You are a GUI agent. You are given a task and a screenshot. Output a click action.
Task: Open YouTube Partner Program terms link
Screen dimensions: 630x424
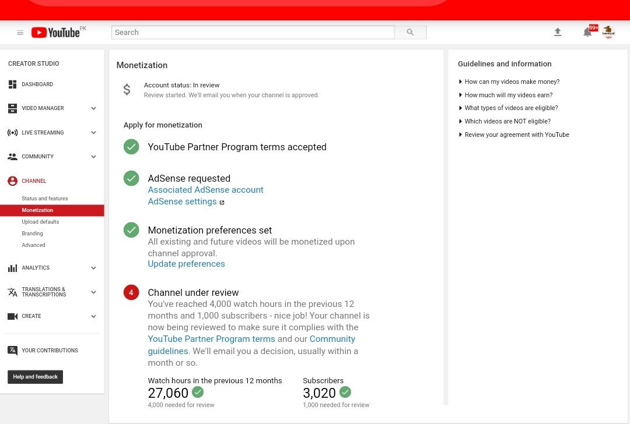tap(211, 339)
